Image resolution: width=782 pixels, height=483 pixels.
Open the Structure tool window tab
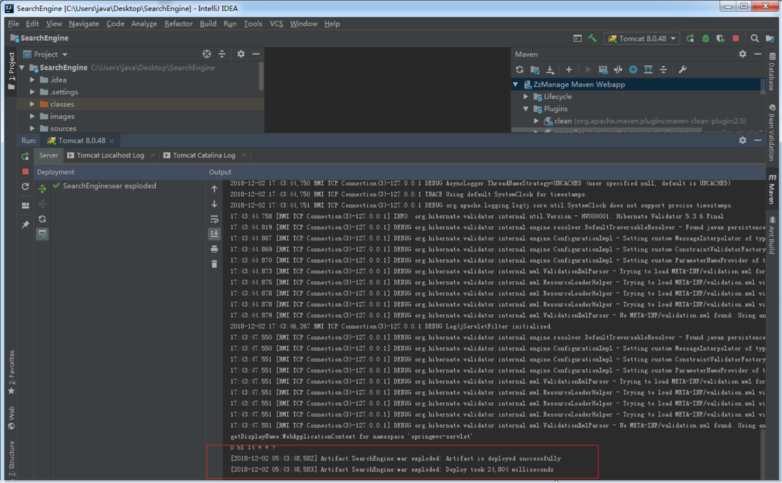tap(12, 459)
